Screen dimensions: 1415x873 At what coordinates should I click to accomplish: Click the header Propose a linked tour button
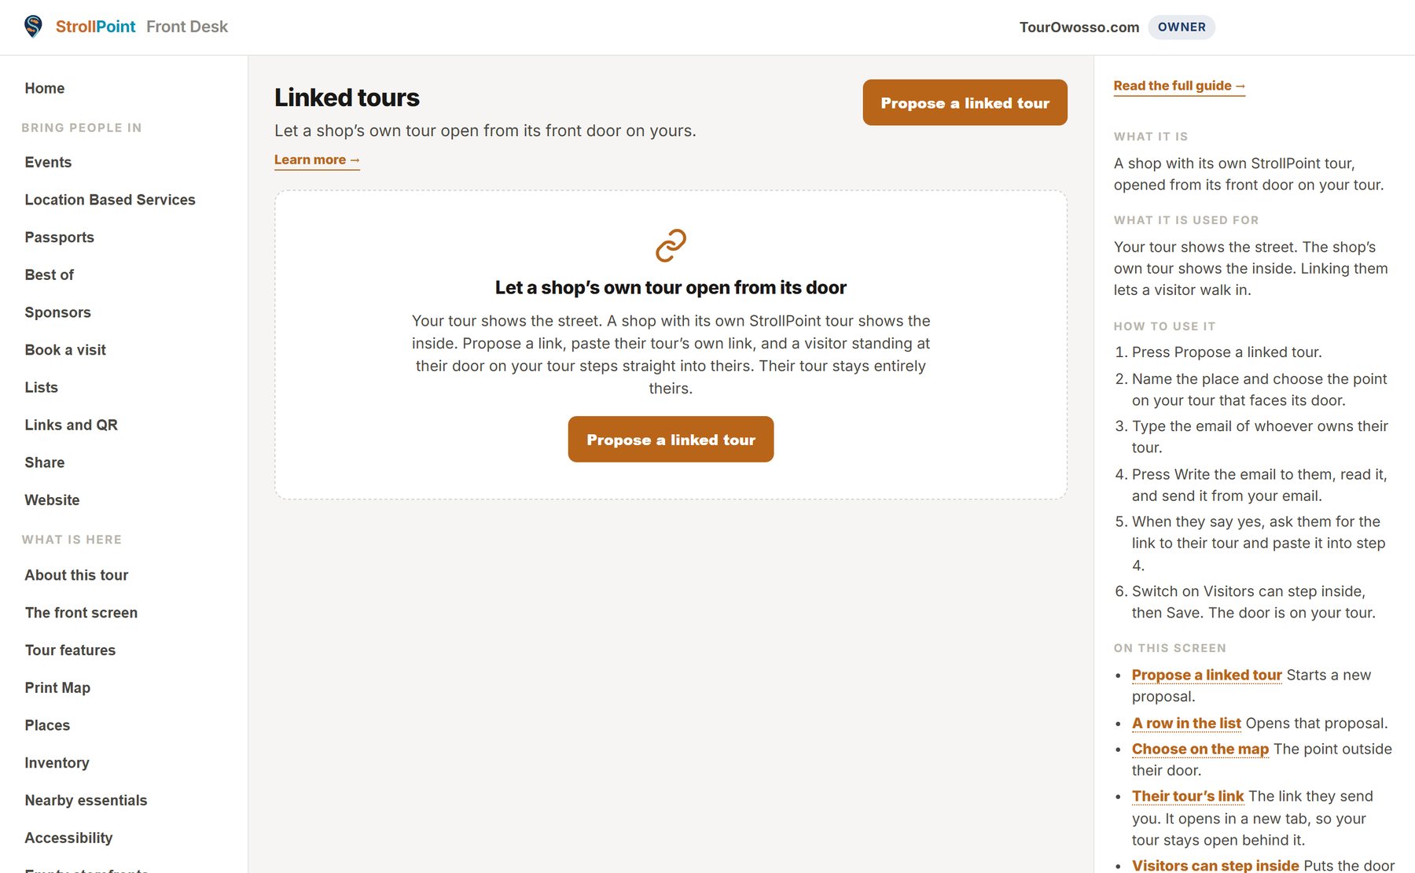[965, 102]
